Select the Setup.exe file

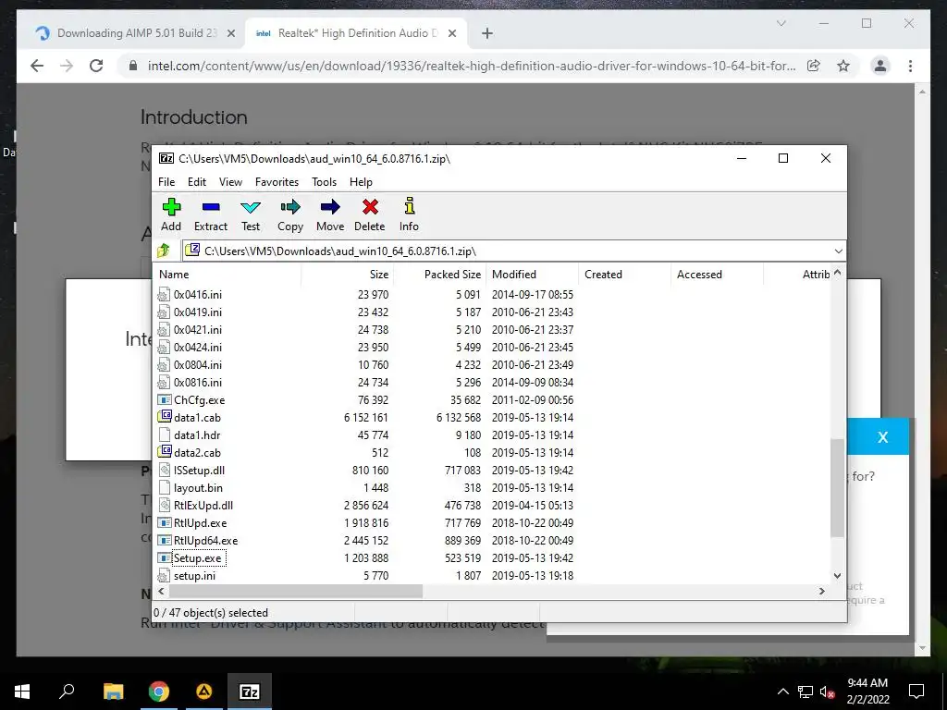pos(198,557)
